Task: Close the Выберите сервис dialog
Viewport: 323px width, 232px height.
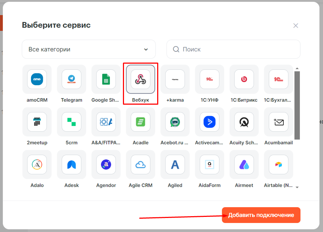Action: point(296,26)
